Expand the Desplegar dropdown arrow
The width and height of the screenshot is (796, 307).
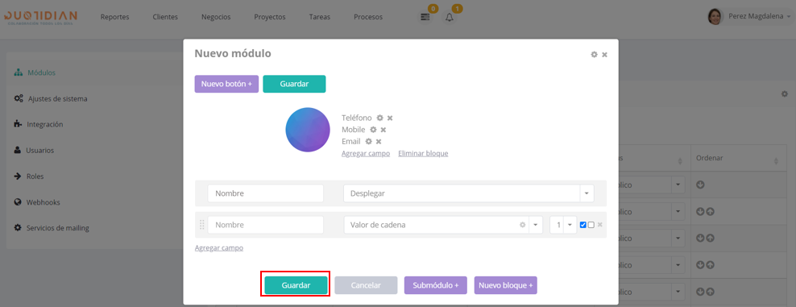[587, 193]
